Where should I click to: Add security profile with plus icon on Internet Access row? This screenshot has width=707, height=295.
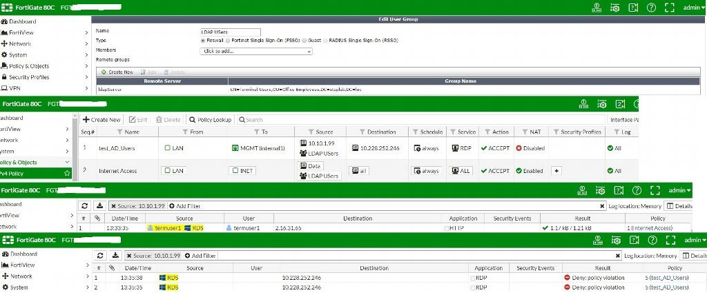(557, 171)
